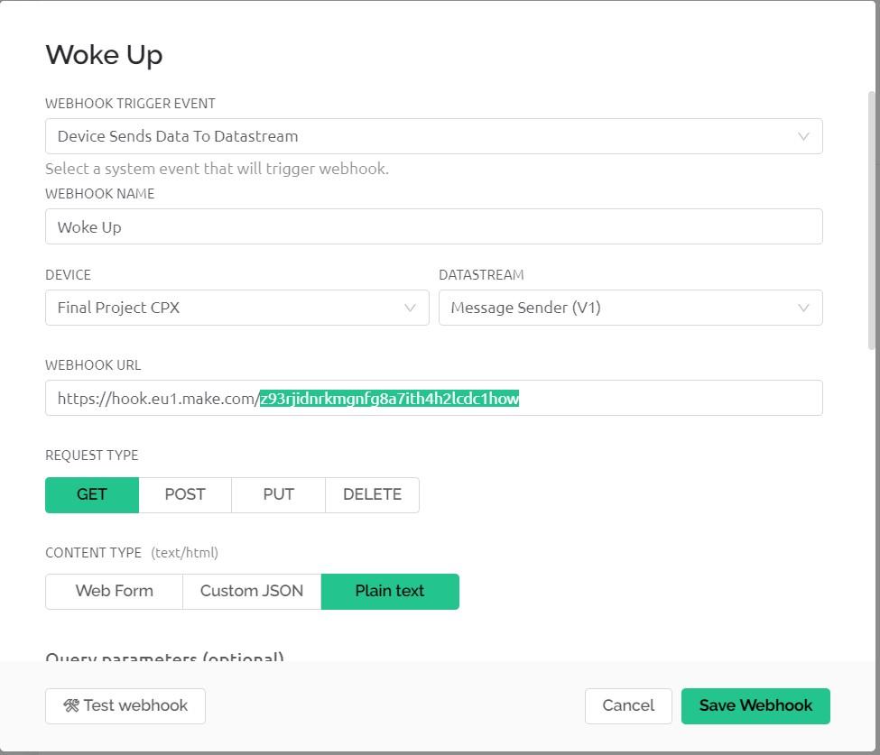This screenshot has width=880, height=755.
Task: Switch content type to Custom JSON
Action: tap(252, 591)
